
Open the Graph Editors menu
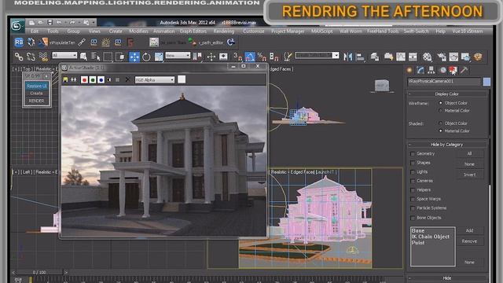point(193,31)
